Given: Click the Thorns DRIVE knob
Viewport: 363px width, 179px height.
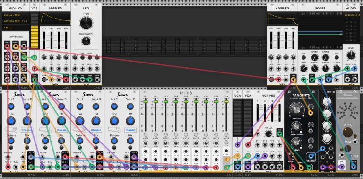Looking at the screenshot, I should pos(347,132).
